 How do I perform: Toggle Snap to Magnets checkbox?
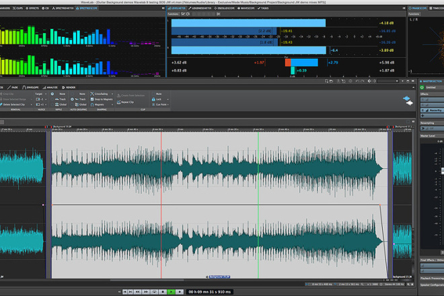point(92,99)
